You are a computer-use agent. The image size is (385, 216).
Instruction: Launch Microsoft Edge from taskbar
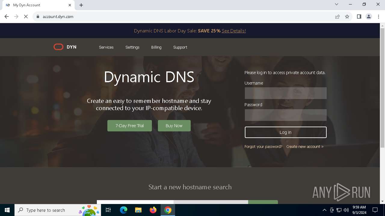pos(123,210)
